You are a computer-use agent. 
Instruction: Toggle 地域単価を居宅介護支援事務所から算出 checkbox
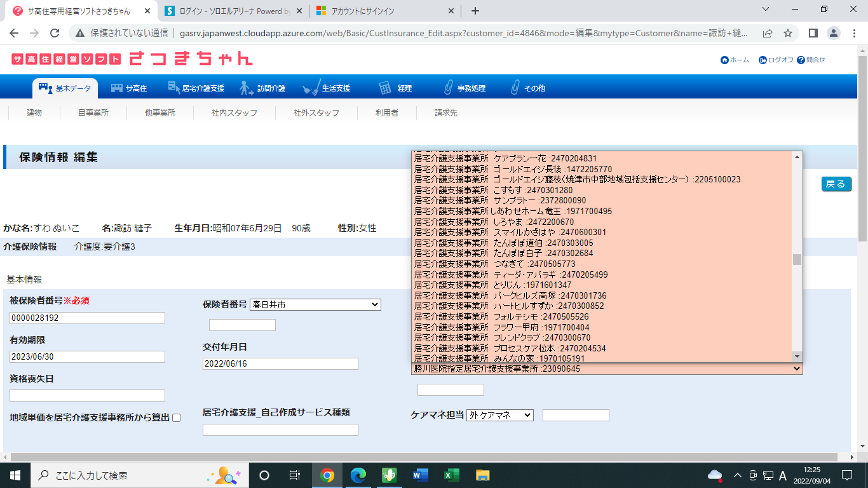[177, 417]
